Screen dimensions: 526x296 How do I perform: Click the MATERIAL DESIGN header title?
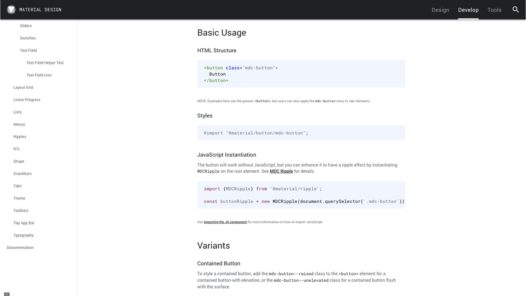click(40, 10)
